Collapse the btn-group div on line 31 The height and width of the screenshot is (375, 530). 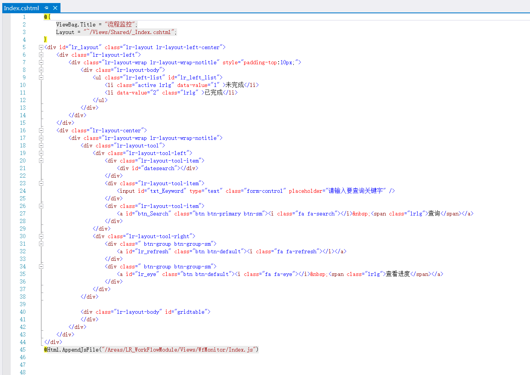tap(41, 244)
